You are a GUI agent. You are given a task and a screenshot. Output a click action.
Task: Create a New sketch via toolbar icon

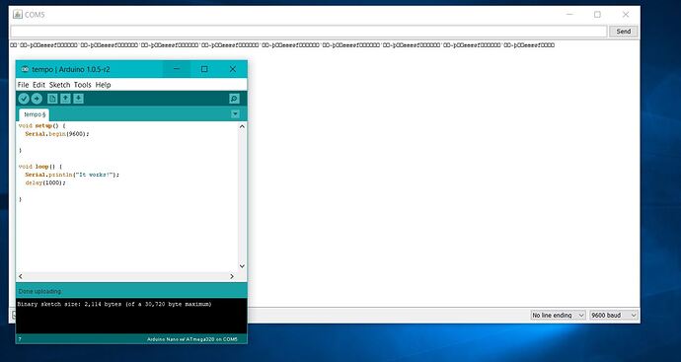52,99
